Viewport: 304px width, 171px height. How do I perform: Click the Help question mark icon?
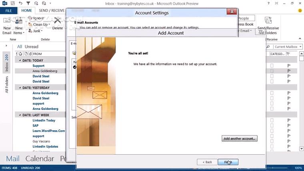(268, 3)
